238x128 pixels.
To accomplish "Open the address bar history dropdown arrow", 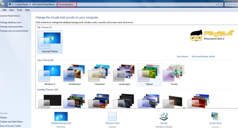I will [x=217, y=5].
